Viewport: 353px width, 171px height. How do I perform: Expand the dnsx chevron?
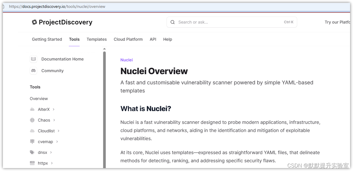pyautogui.click(x=51, y=152)
